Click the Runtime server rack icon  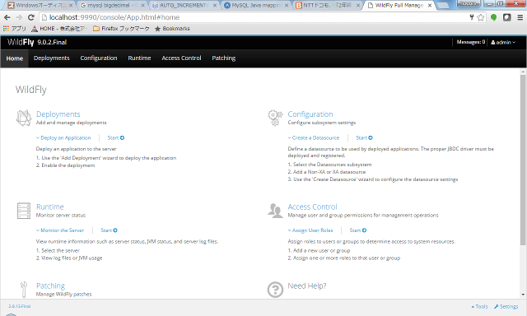pyautogui.click(x=24, y=211)
